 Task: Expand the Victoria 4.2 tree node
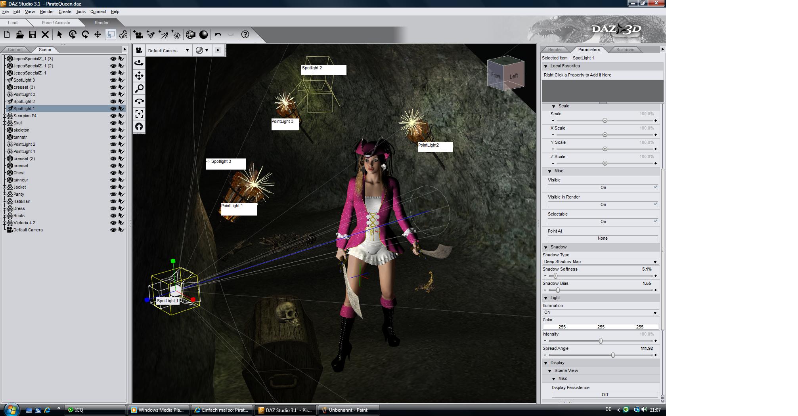pyautogui.click(x=5, y=223)
